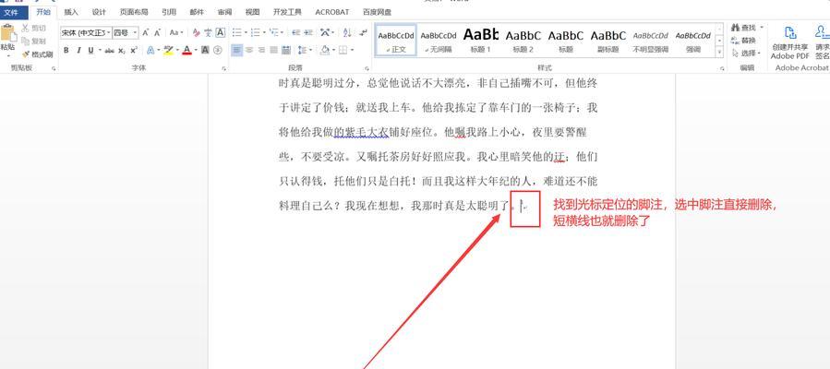Increase font size with the grow A icon
Image resolution: width=830 pixels, height=369 pixels.
point(146,33)
